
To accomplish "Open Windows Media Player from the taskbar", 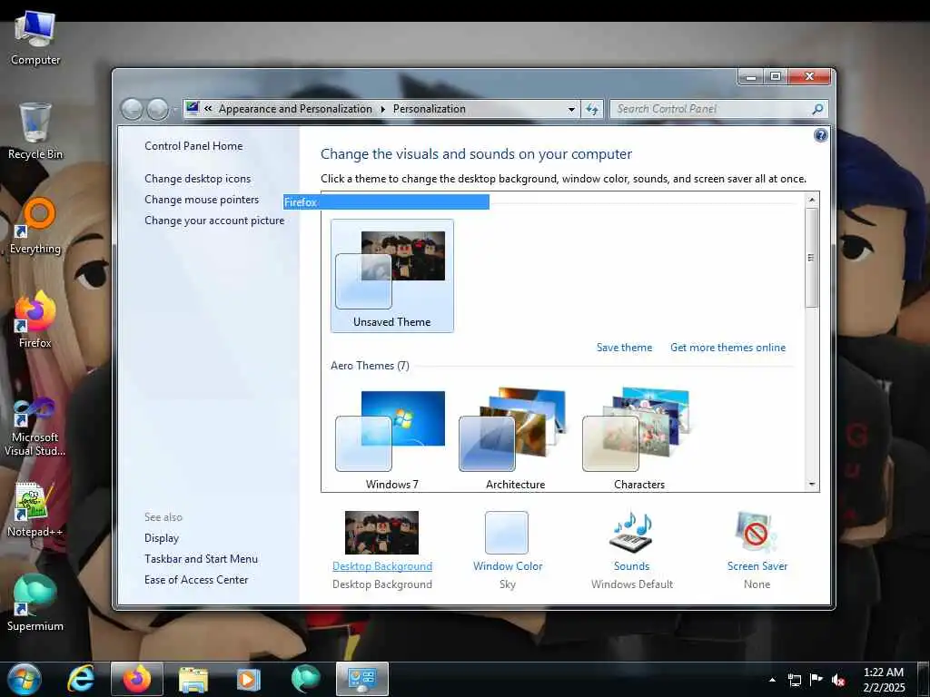I will (249, 679).
